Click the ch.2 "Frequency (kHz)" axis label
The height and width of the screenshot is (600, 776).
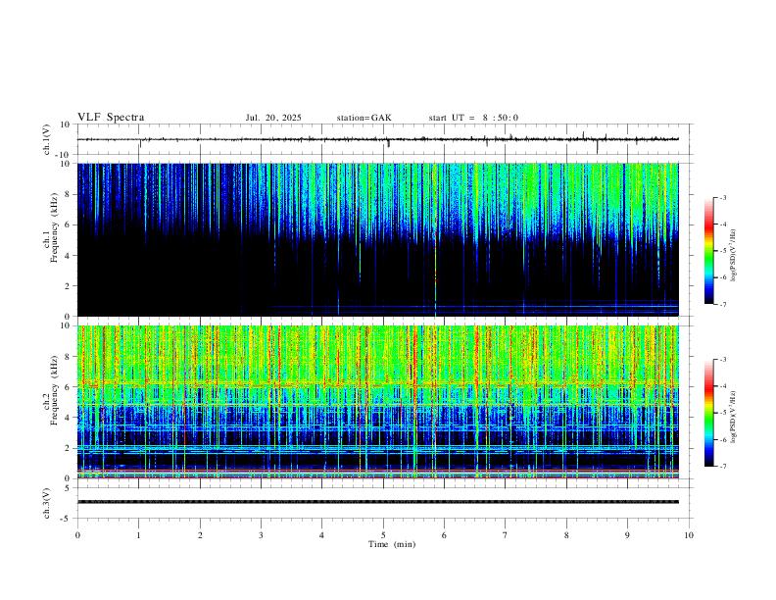pyautogui.click(x=55, y=390)
